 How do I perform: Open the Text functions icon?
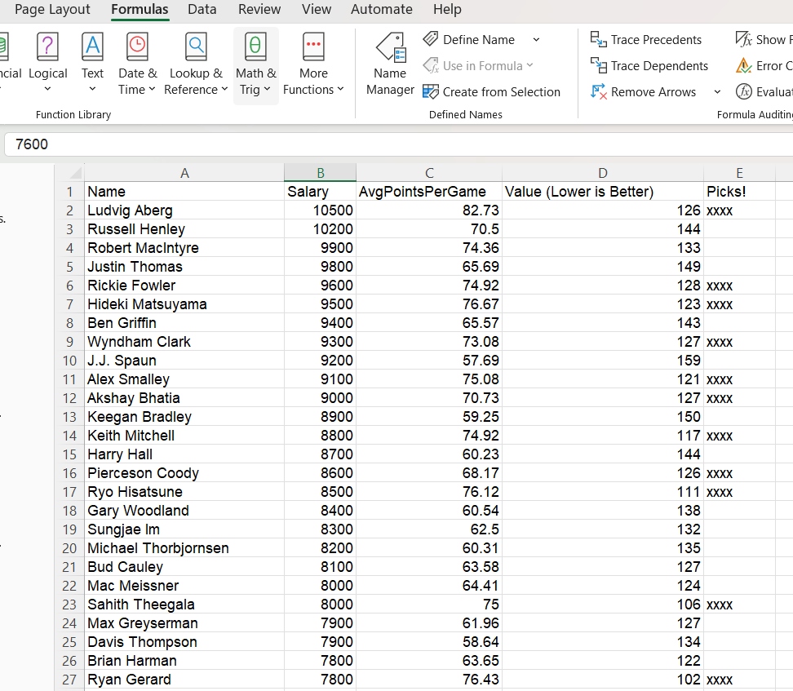[x=92, y=47]
